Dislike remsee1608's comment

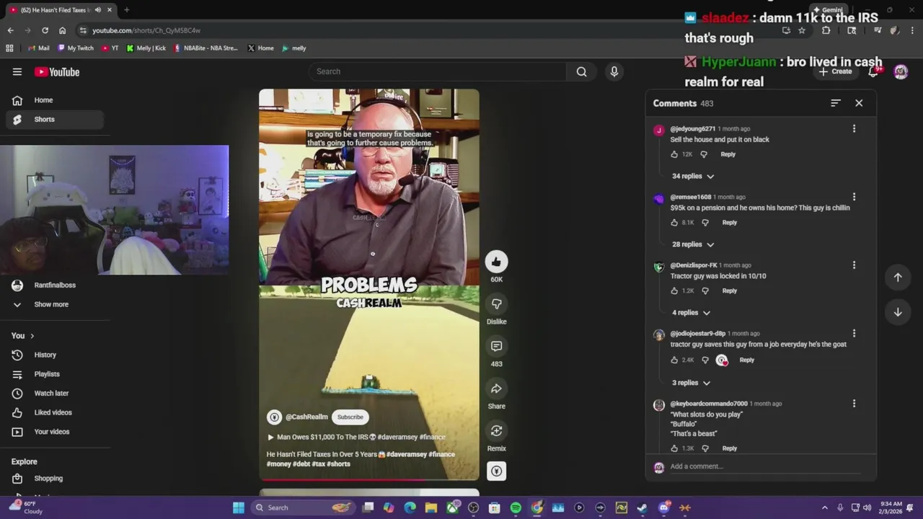click(705, 223)
